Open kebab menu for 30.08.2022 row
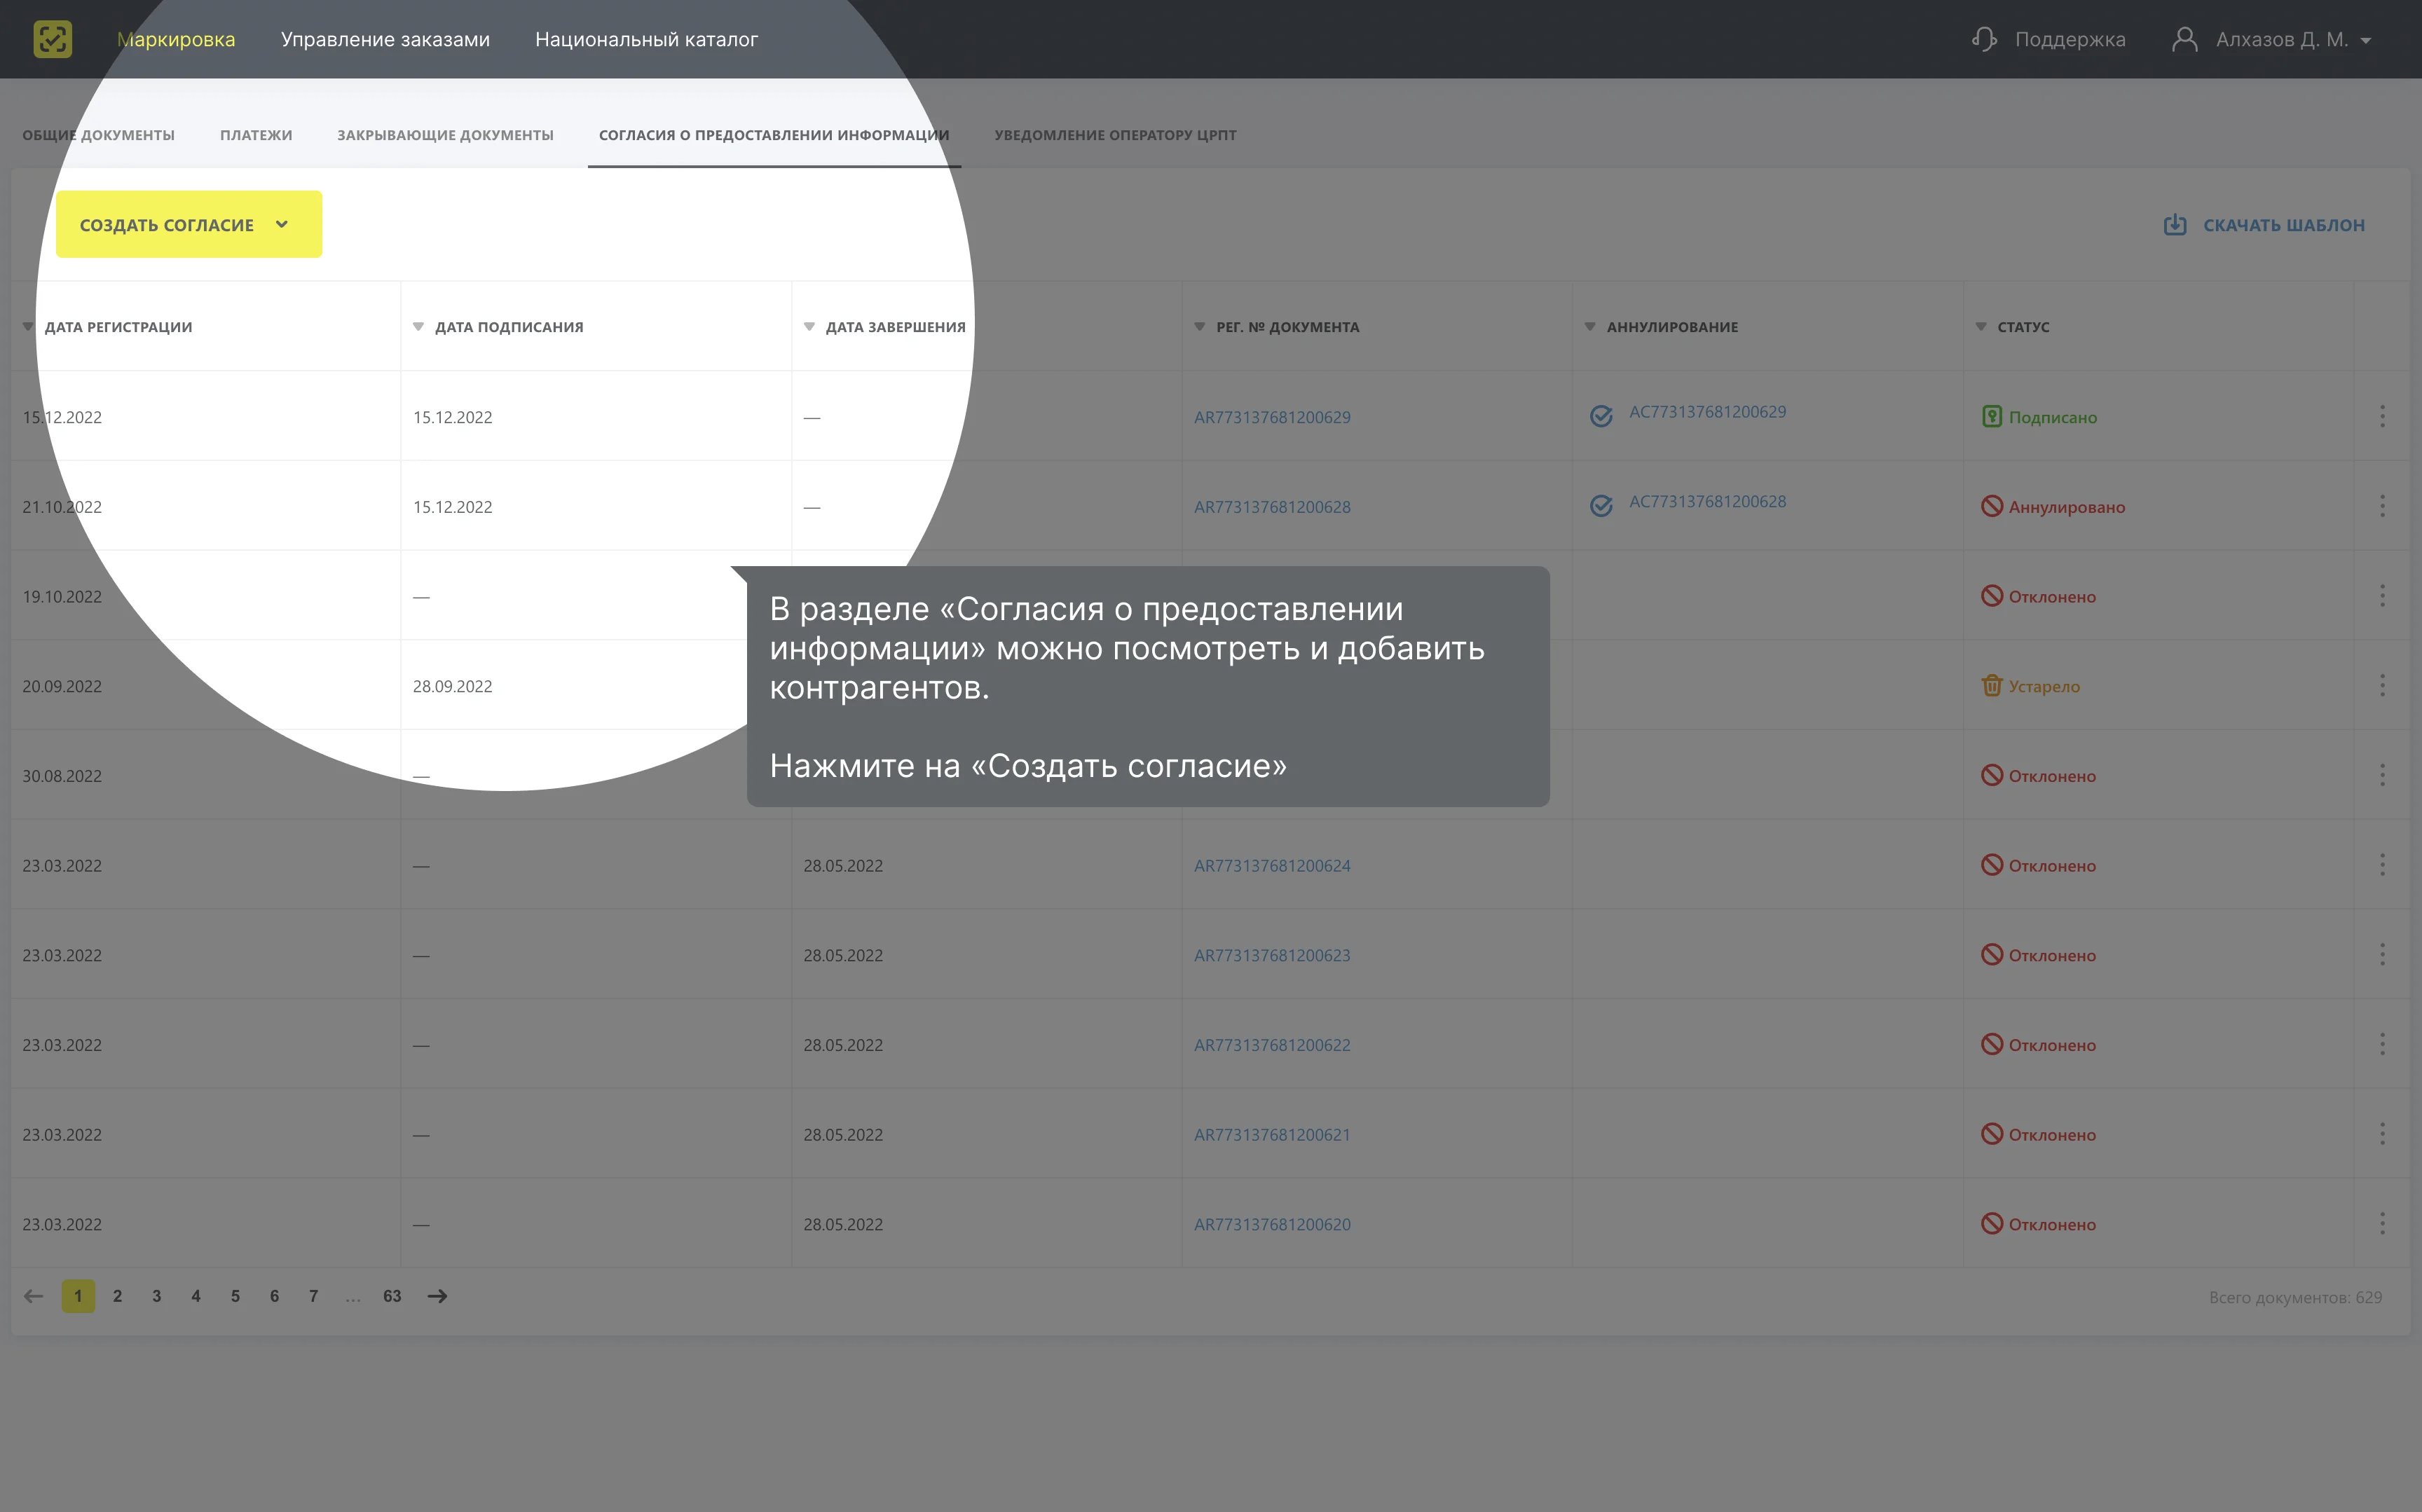The width and height of the screenshot is (2422, 1512). 2382,775
